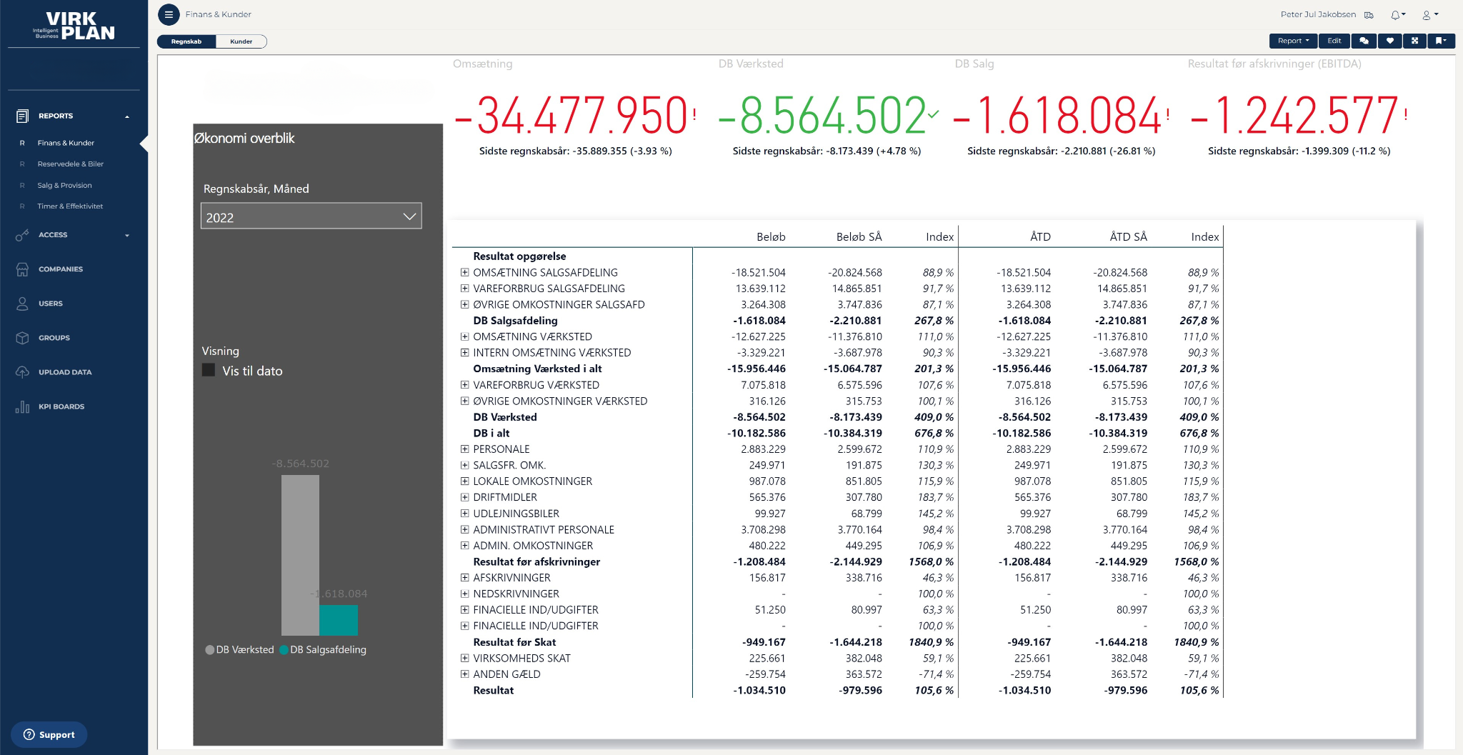Click the Beløb SÅ column header
The height and width of the screenshot is (755, 1463).
[x=859, y=237]
